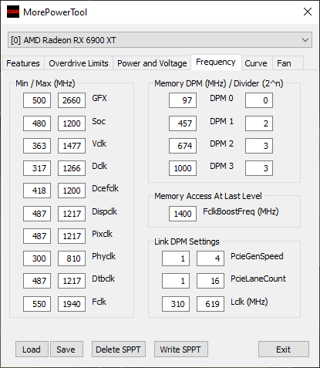Select the Power and Voltage tab
The image size is (320, 368).
click(x=152, y=63)
